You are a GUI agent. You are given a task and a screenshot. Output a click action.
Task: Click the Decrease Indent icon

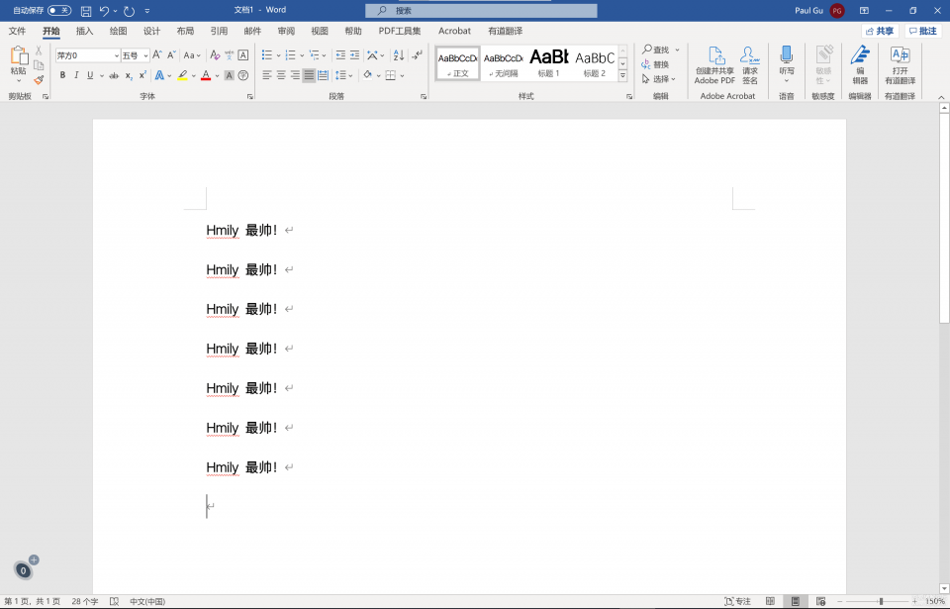pos(340,55)
